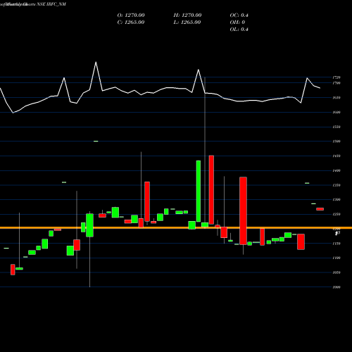Click the 1400 price axis label
This screenshot has height=352, width=352.
coord(337,170)
